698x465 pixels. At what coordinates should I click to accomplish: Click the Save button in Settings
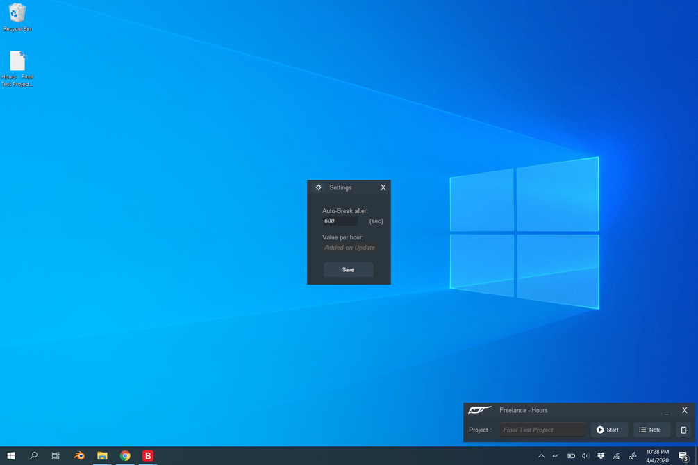[x=348, y=270]
